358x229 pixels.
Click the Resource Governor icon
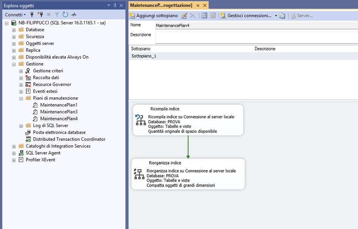click(x=28, y=85)
